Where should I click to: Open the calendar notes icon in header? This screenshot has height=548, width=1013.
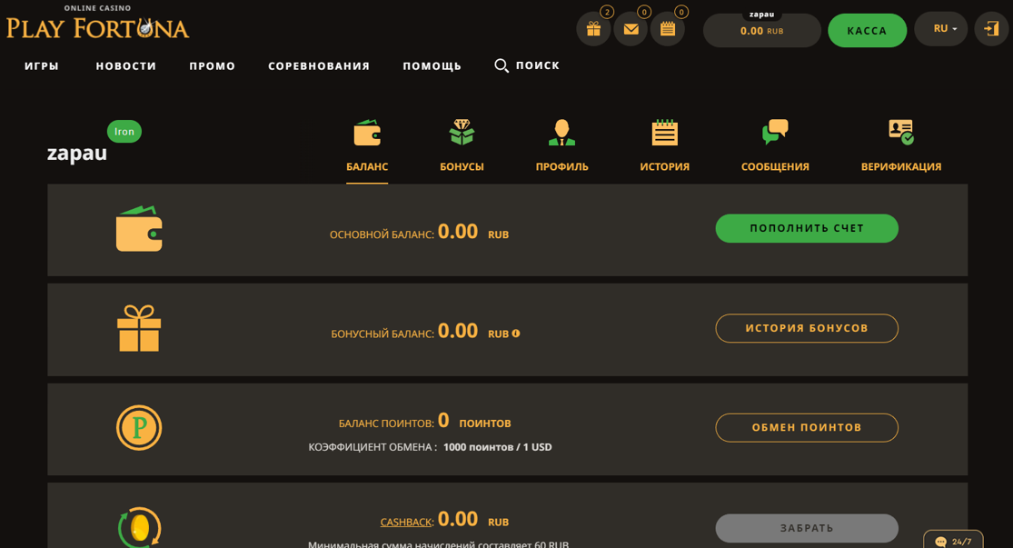(x=668, y=29)
